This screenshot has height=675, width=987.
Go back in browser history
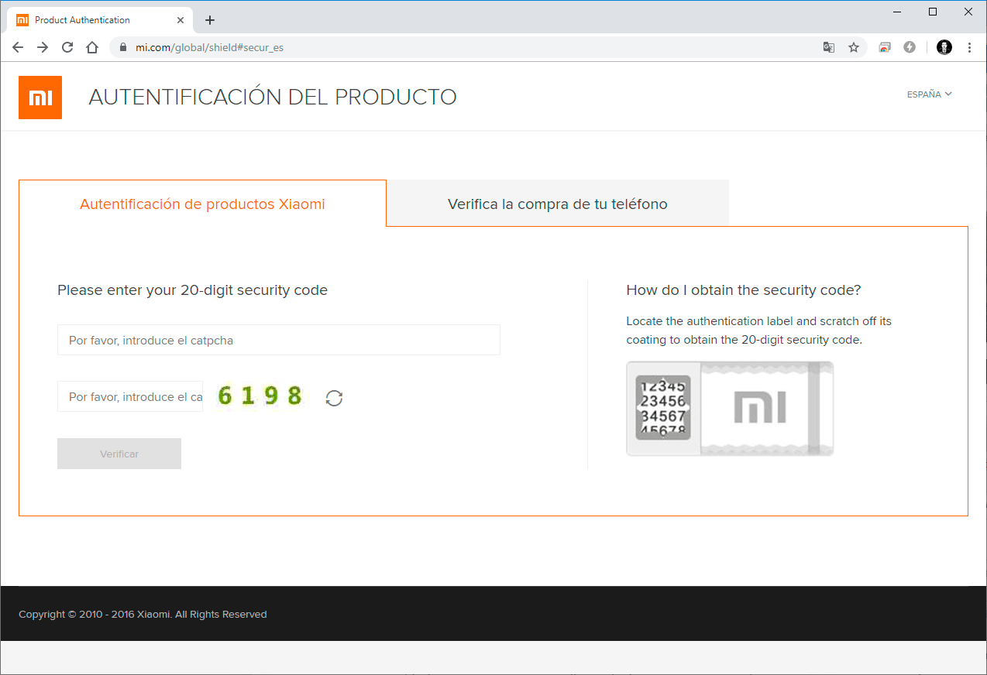coord(18,47)
